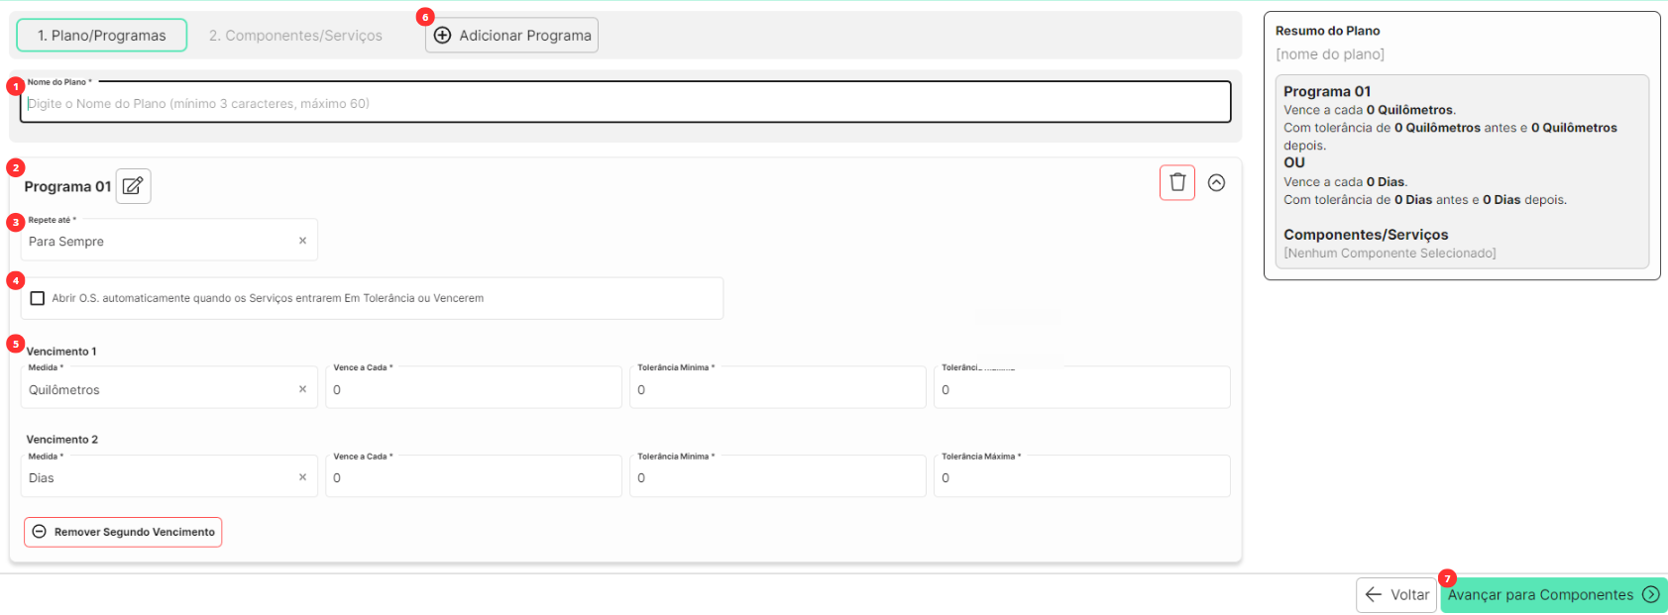Switch to 1. Plano/Programas tab
The image size is (1668, 615).
[102, 35]
